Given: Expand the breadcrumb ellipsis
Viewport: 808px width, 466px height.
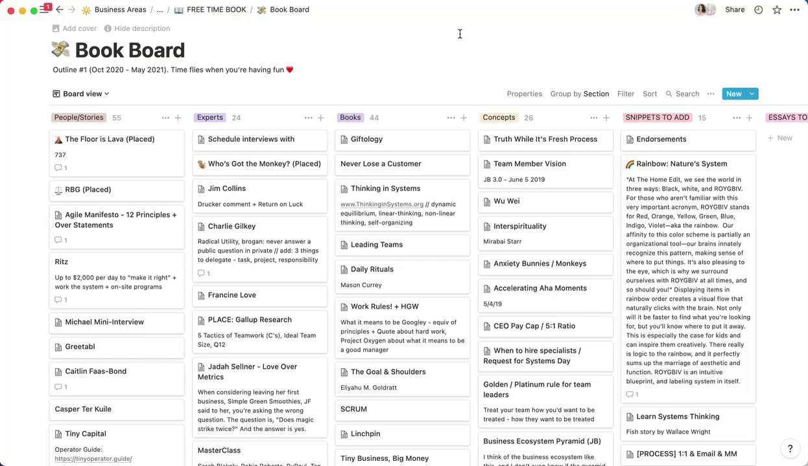Looking at the screenshot, I should (x=160, y=10).
